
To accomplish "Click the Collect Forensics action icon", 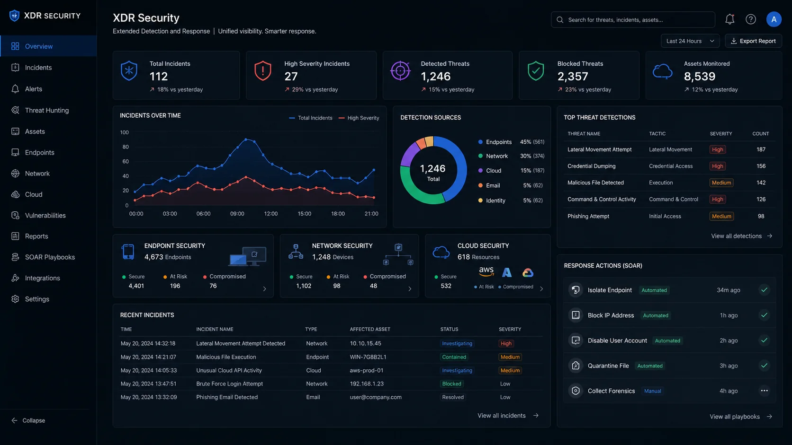I will click(x=576, y=391).
